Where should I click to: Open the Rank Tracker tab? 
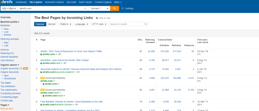click(85, 2)
